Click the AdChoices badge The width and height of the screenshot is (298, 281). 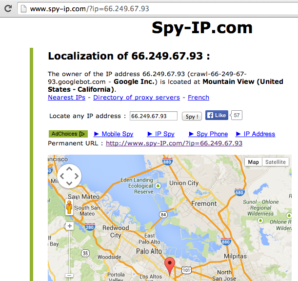68,134
